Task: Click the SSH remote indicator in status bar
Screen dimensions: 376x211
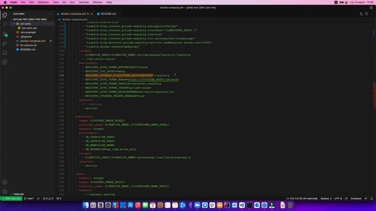Action: [11, 199]
